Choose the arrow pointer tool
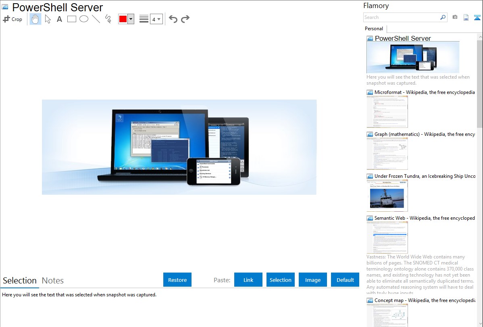483x327 pixels. click(x=48, y=19)
